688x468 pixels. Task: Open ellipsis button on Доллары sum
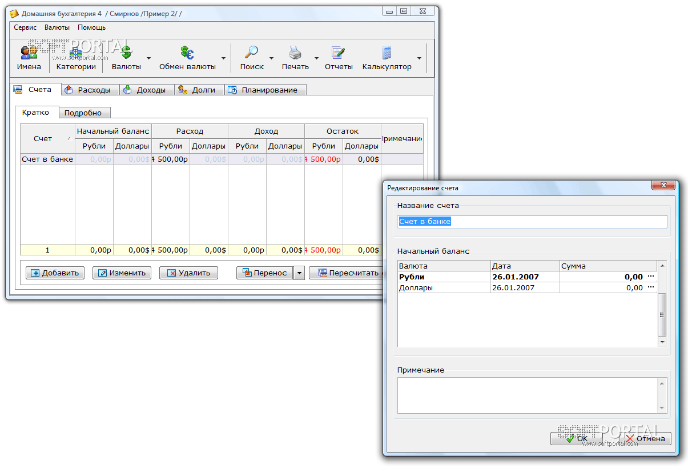coord(651,287)
